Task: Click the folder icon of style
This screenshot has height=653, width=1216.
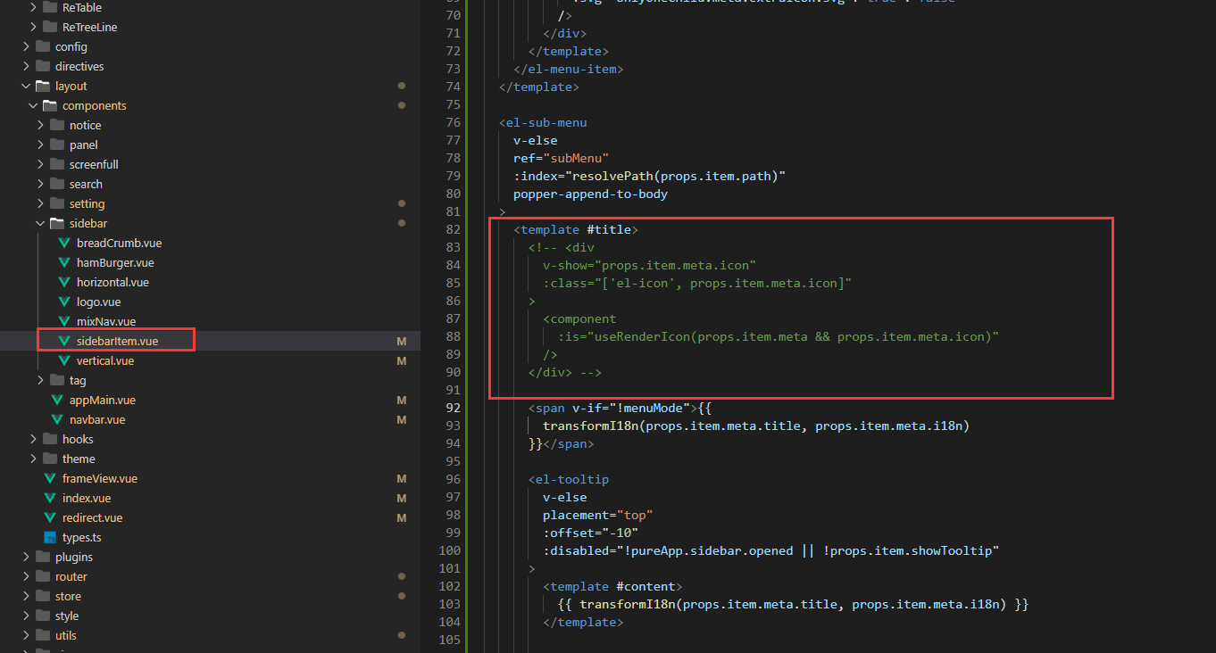Action: tap(42, 616)
